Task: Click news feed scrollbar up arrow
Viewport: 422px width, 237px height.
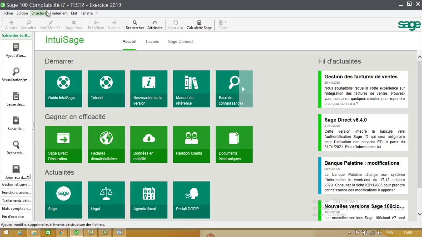Action: [x=419, y=57]
